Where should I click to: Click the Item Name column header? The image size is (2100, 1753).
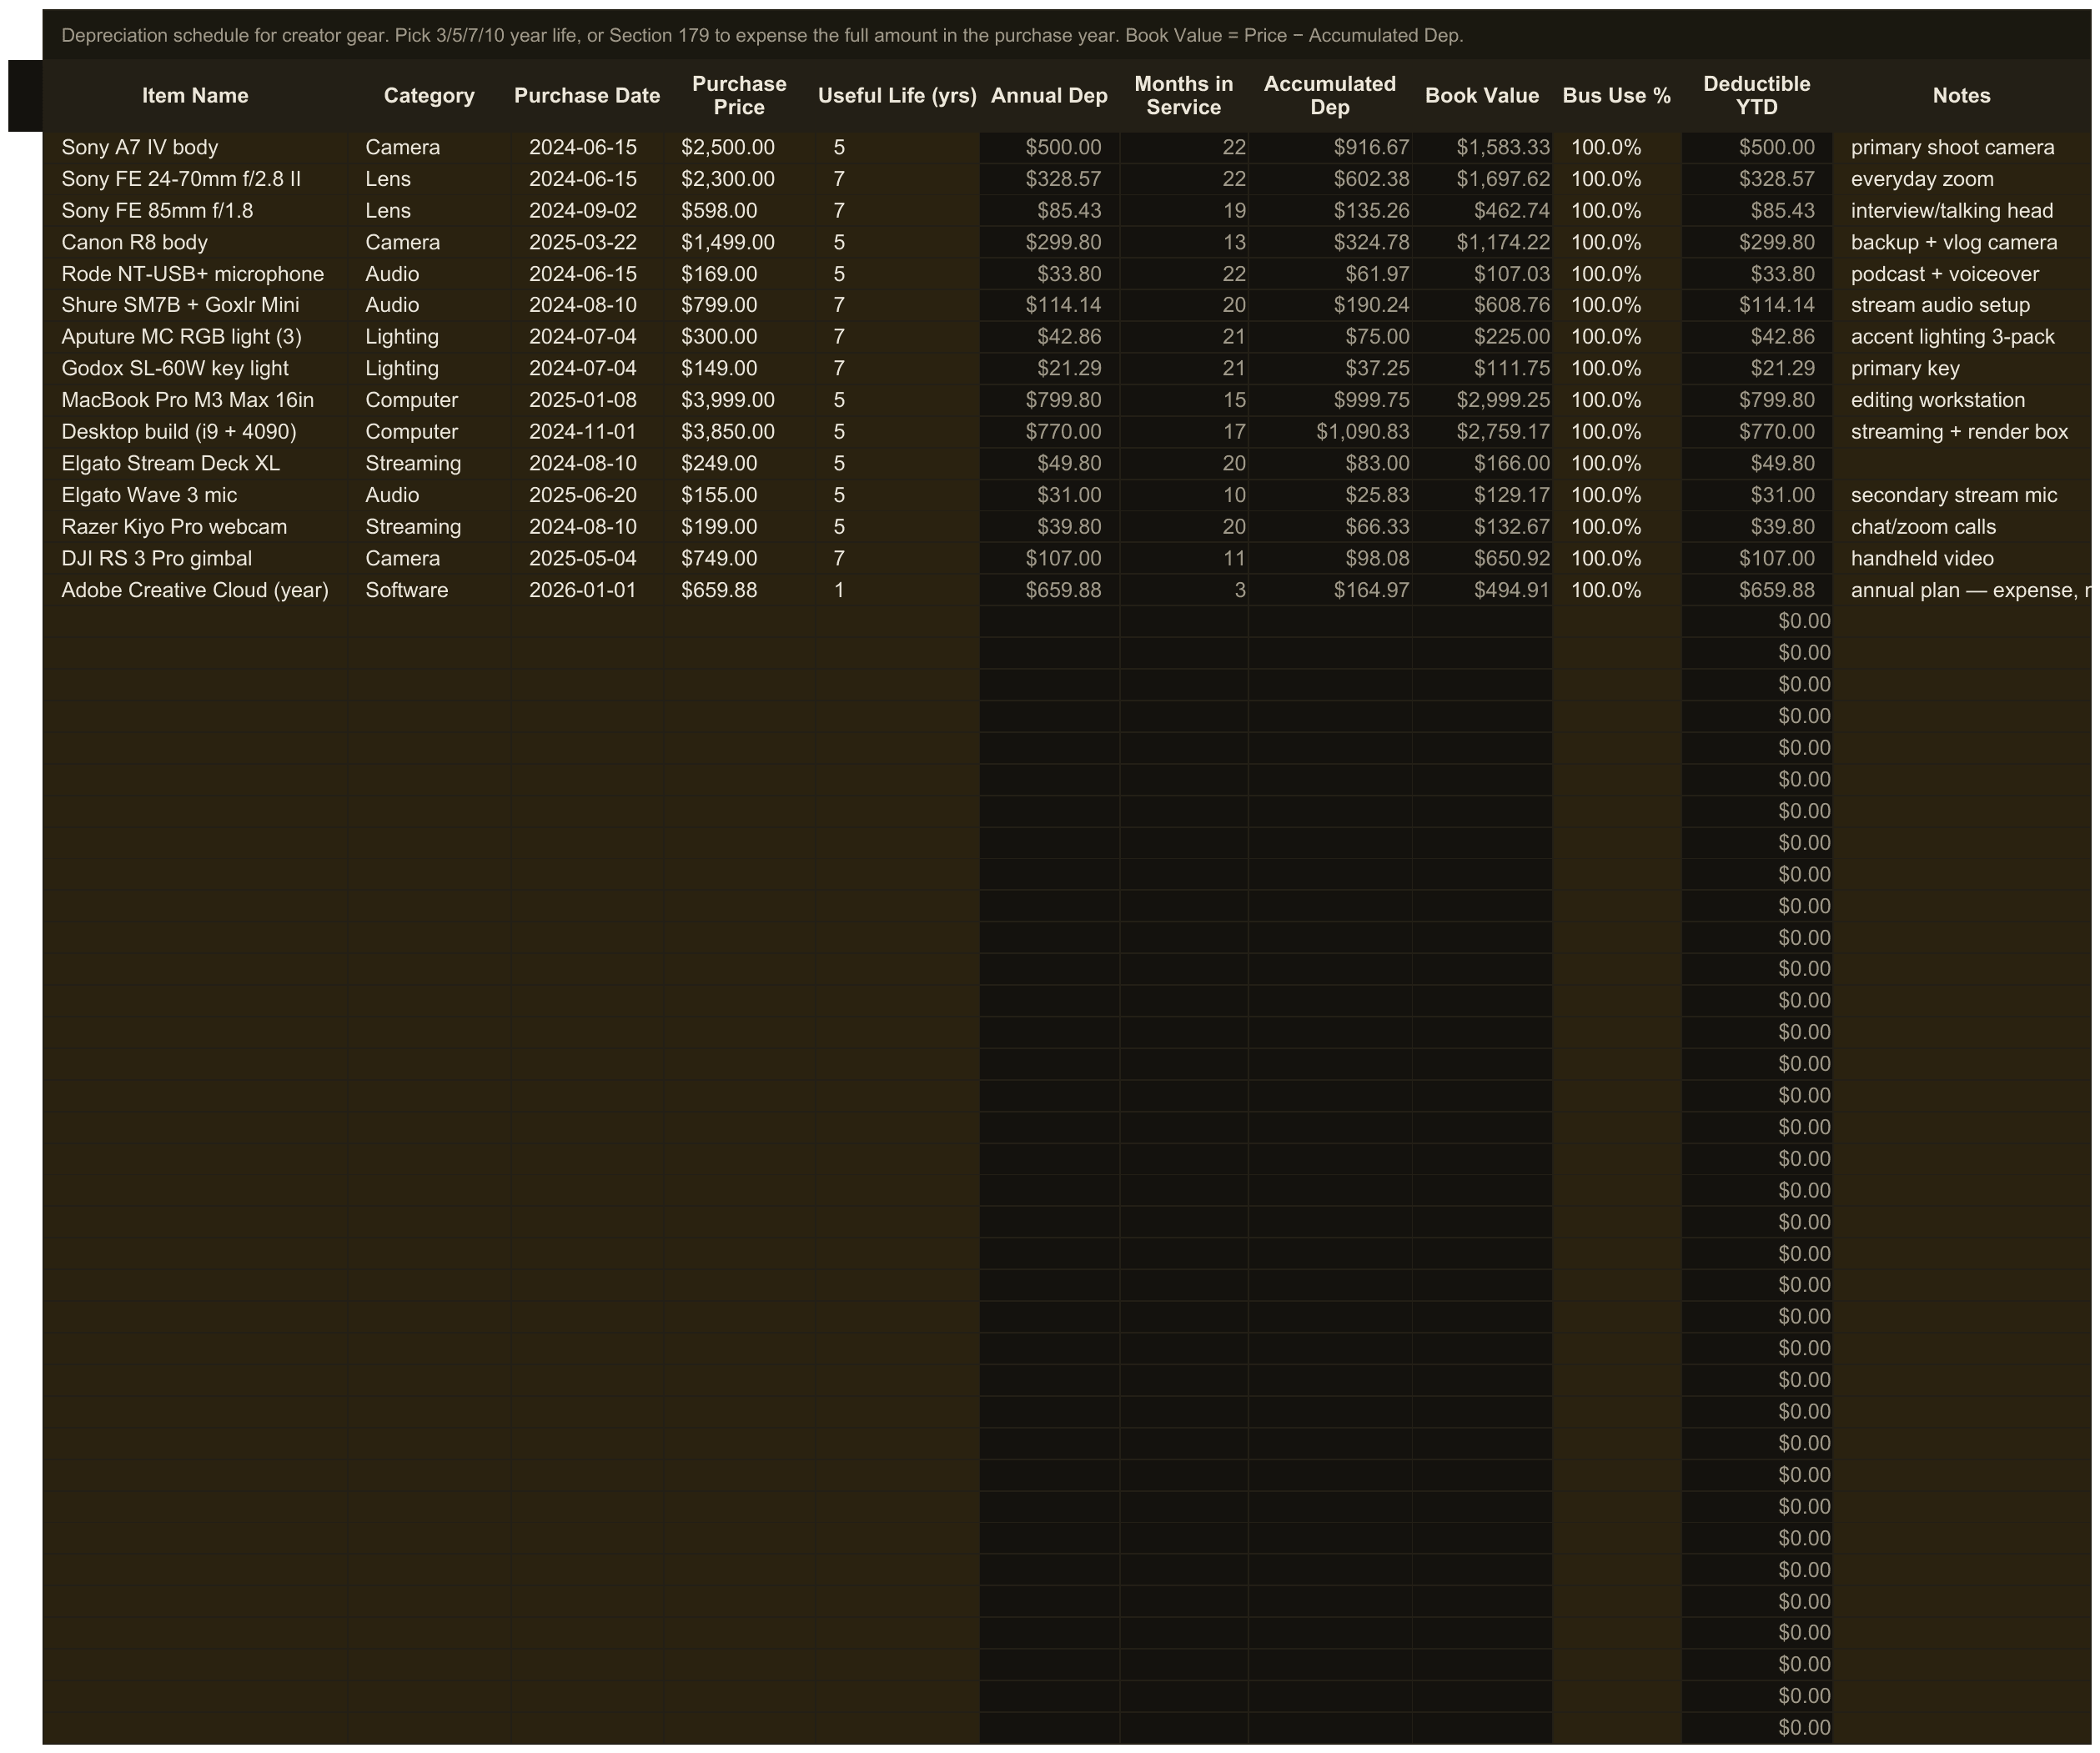coord(195,96)
